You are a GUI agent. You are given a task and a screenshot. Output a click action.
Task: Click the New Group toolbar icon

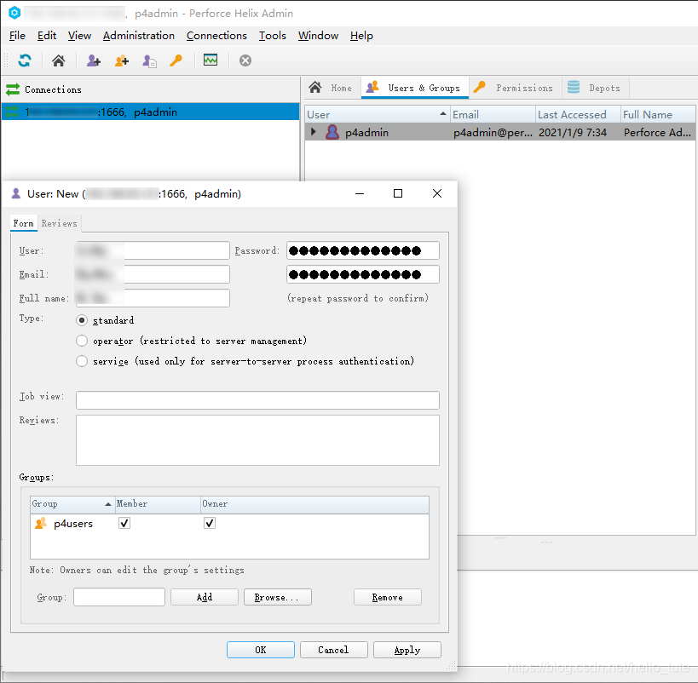point(122,60)
